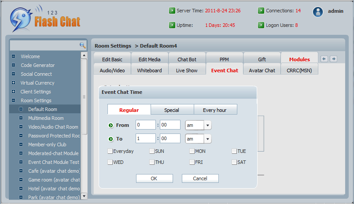Click the sidebar vertical scrollbar down arrow
The height and width of the screenshot is (204, 354).
pos(84,196)
